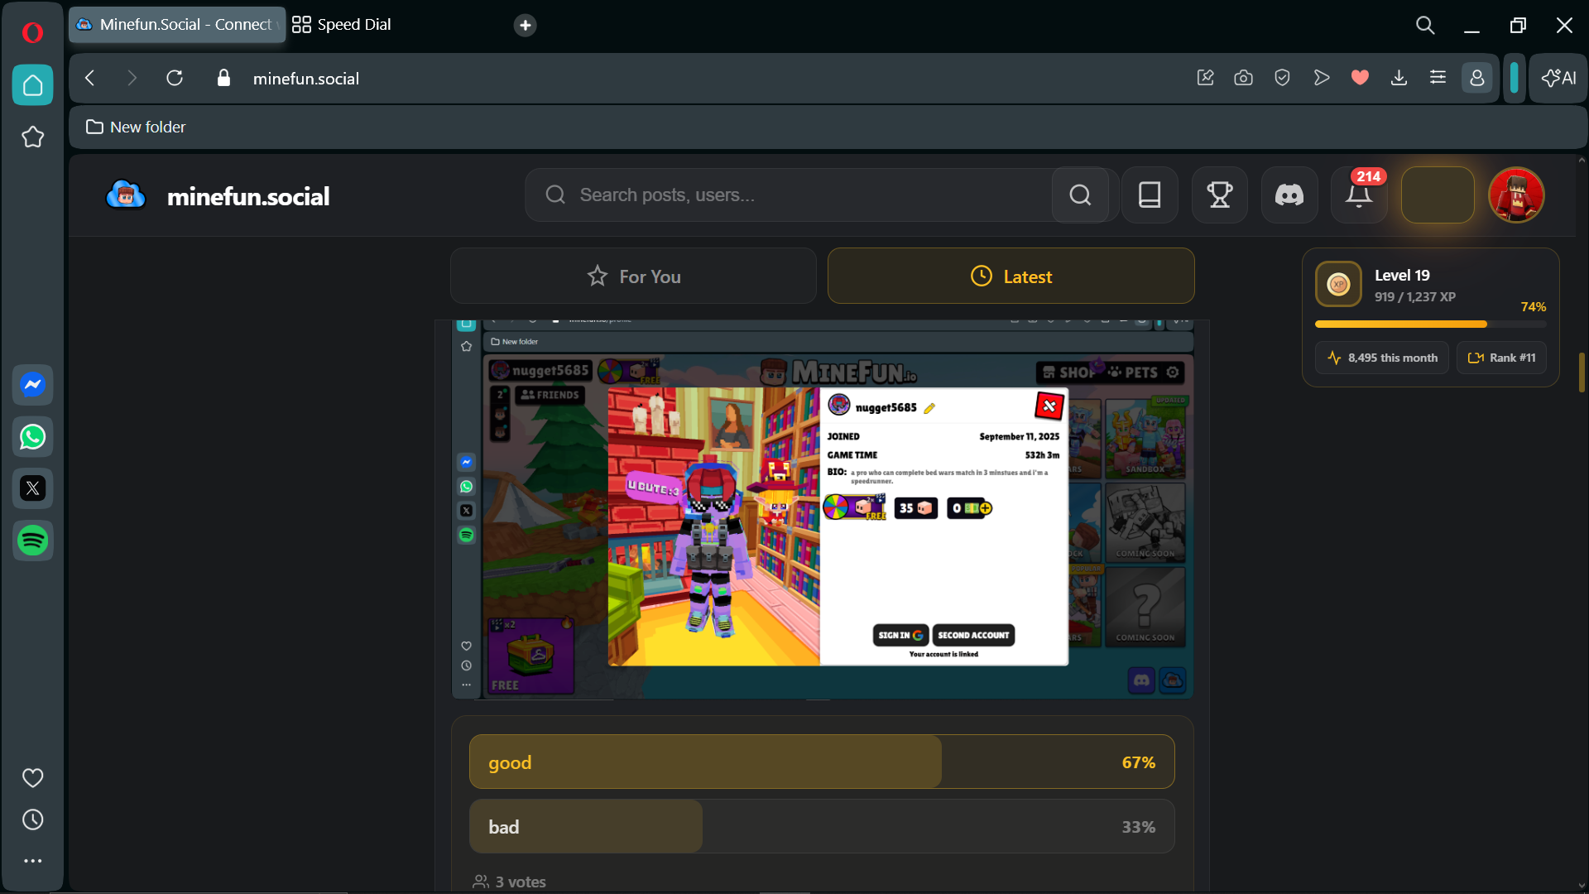Vote for the 'bad' poll option
1589x894 pixels.
tap(821, 827)
